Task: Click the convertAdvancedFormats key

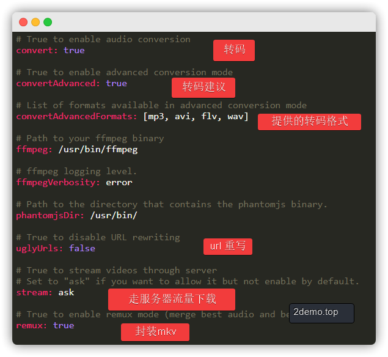Action: 76,116
